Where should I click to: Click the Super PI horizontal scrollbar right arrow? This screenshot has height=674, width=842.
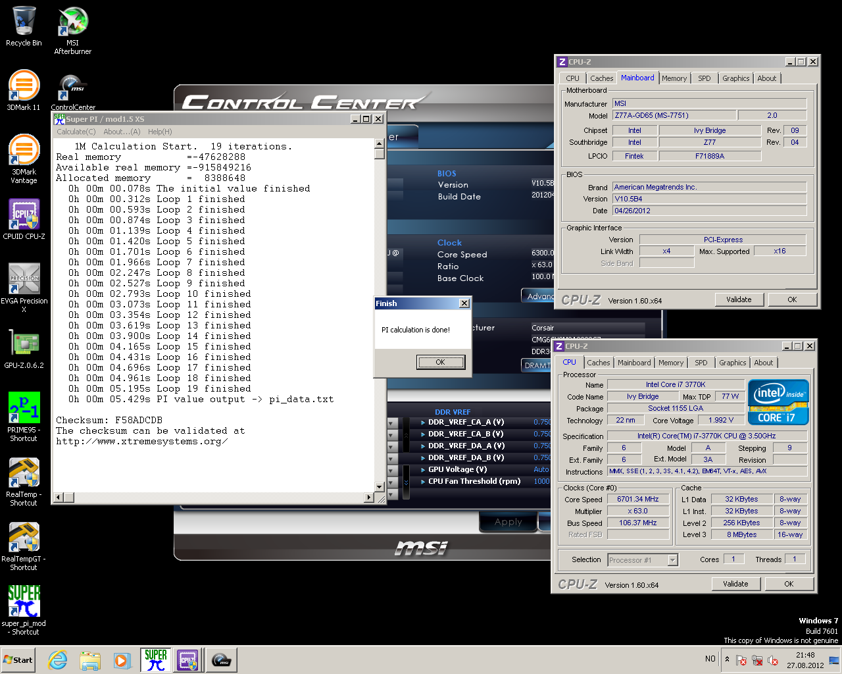pos(369,498)
